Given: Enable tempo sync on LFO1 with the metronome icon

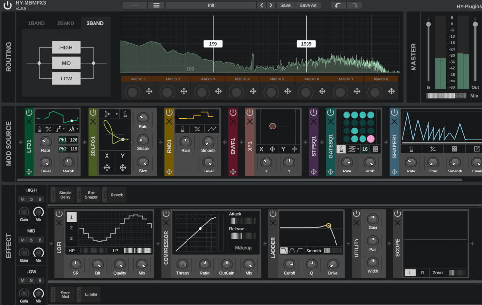Looking at the screenshot, I should pos(40,130).
